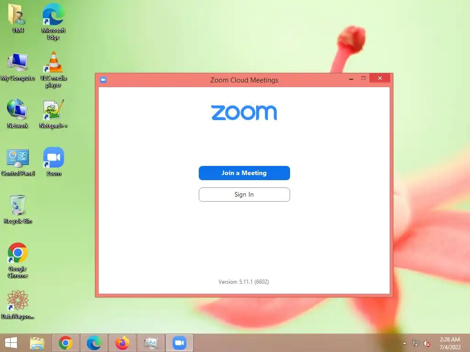Maximize the Zoom Cloud Meetings window

pos(364,78)
